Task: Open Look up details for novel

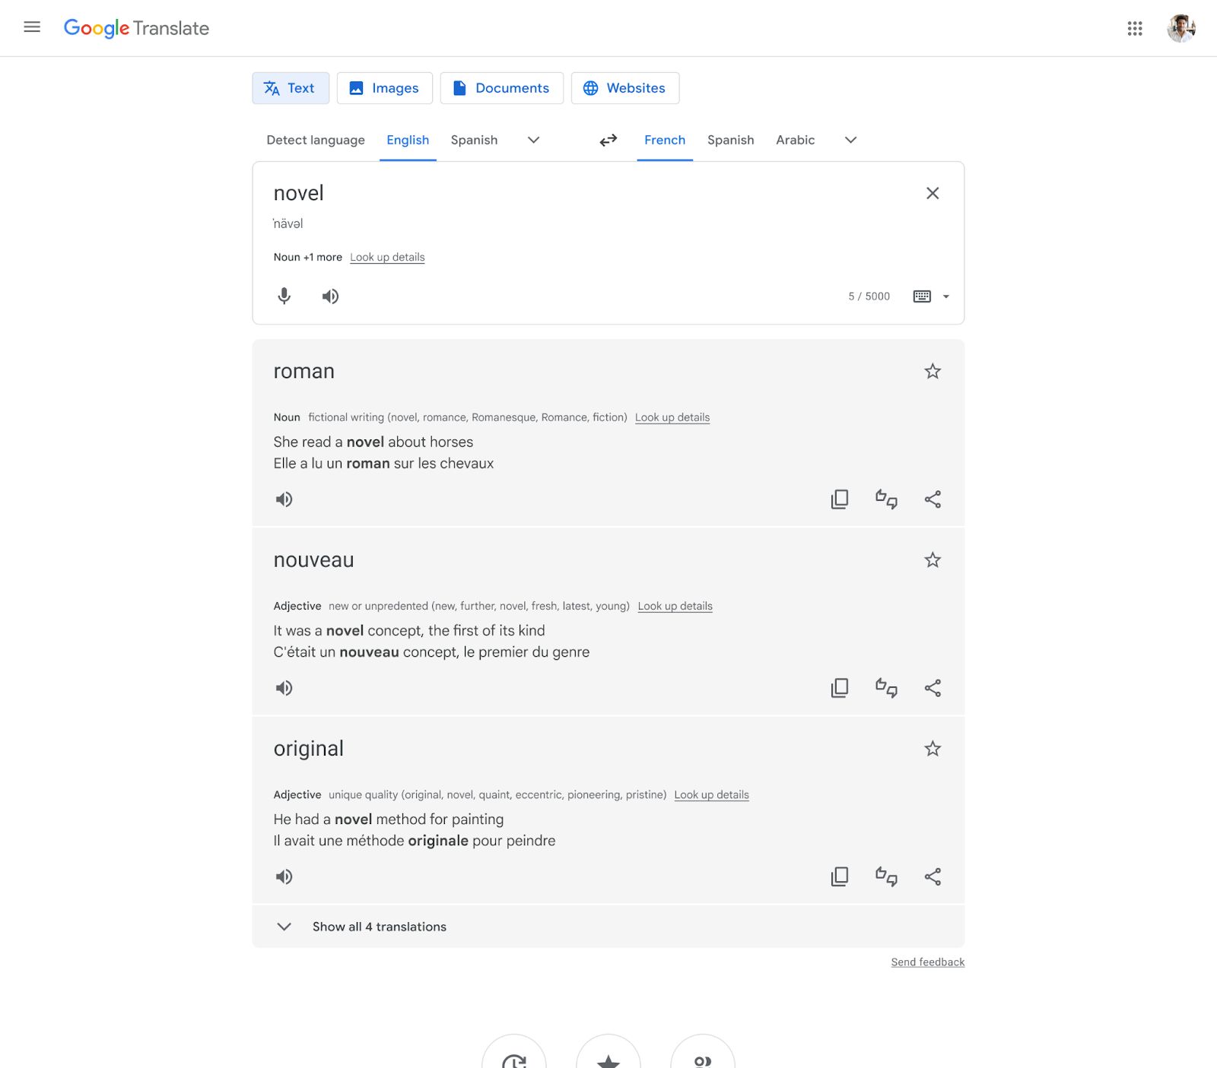Action: coord(386,257)
